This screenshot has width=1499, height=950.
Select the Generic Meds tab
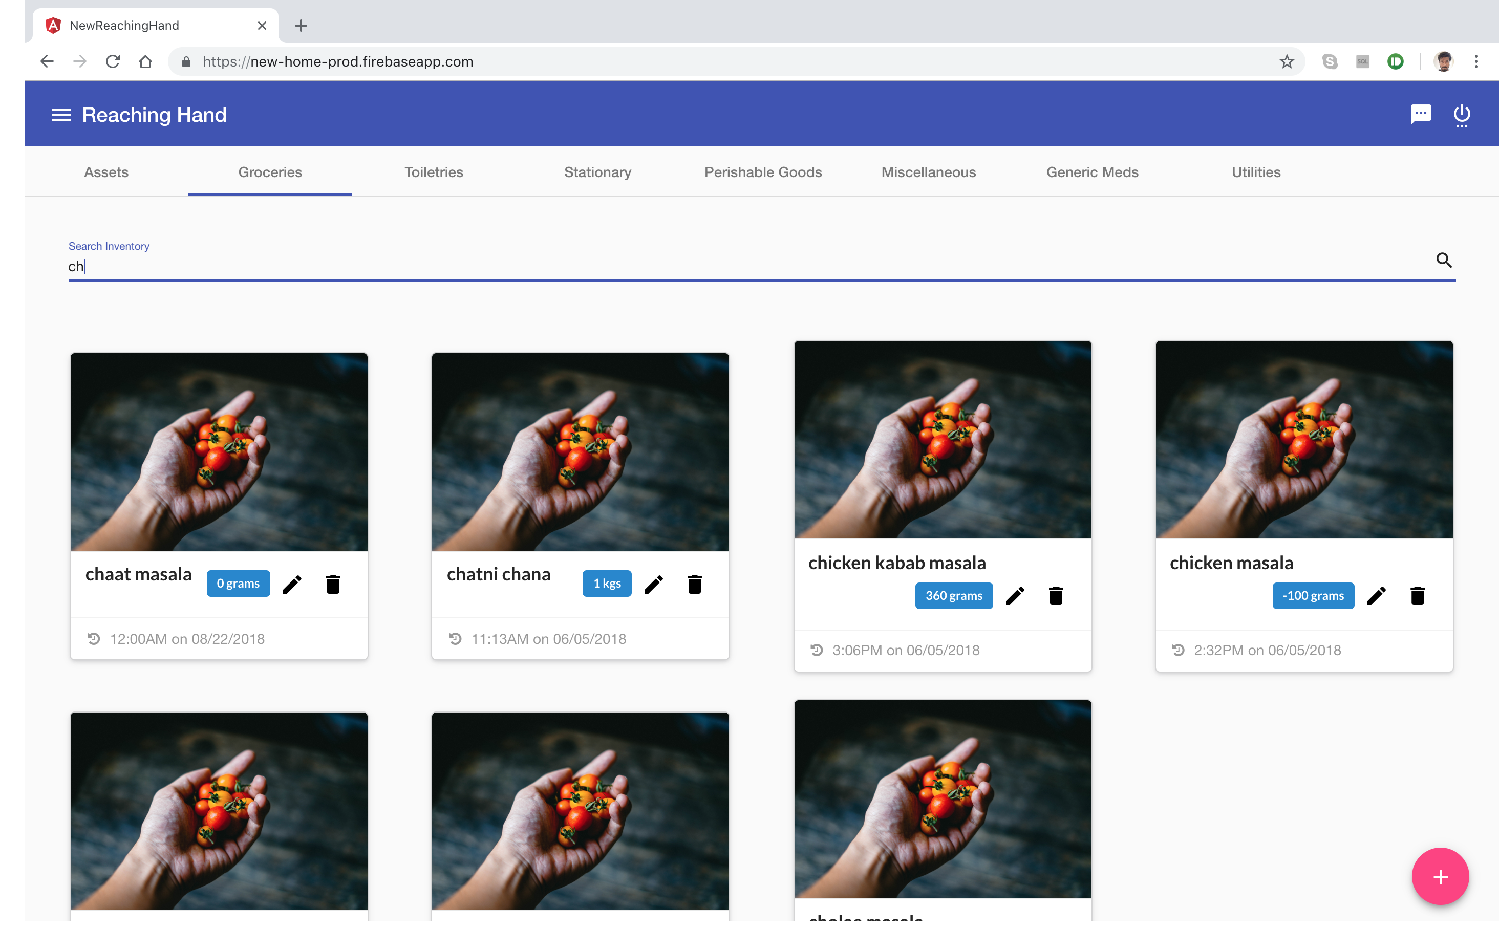tap(1092, 172)
